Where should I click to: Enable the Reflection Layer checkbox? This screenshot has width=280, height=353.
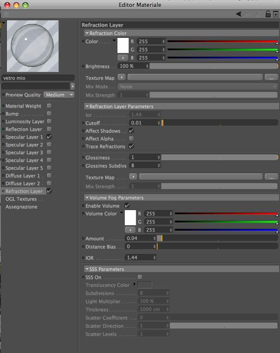pos(49,129)
